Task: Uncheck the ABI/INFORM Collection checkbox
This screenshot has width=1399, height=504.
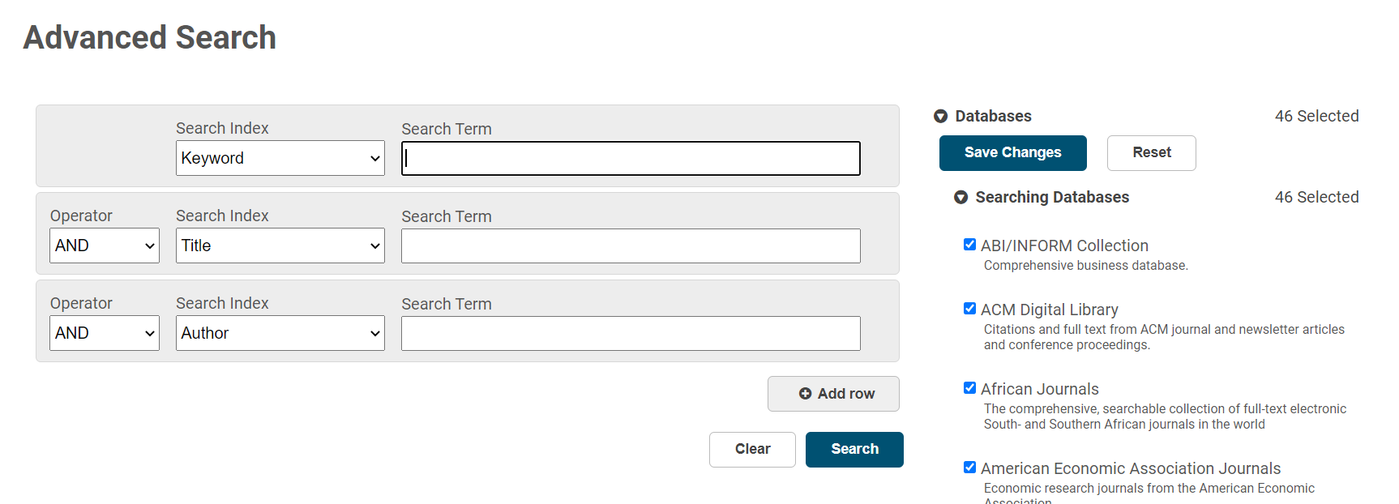Action: [x=969, y=245]
